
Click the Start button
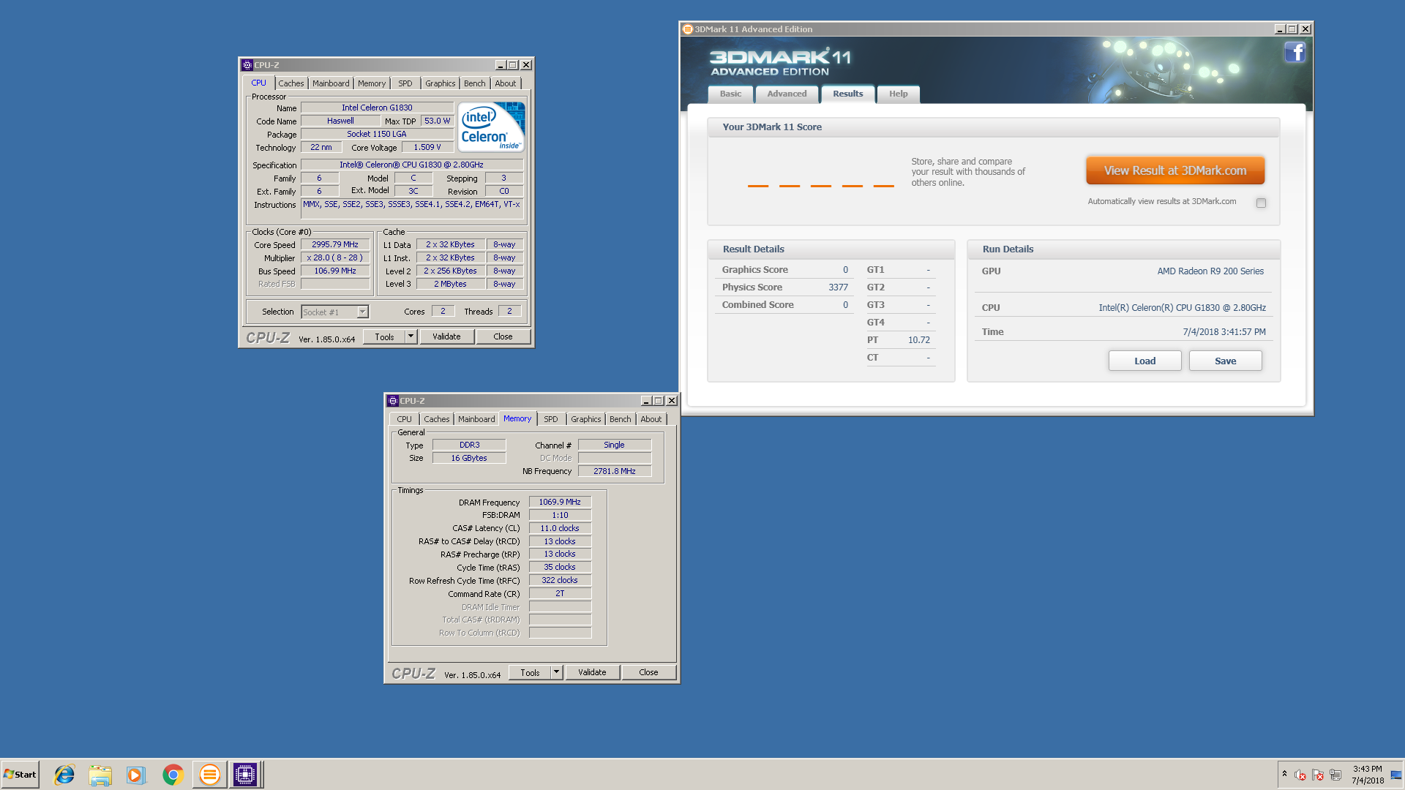[20, 775]
